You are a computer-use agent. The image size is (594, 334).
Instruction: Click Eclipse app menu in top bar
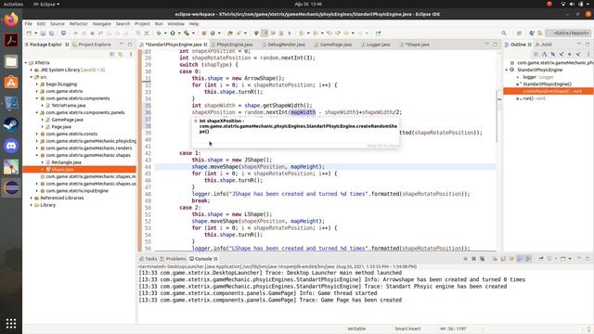click(x=46, y=4)
